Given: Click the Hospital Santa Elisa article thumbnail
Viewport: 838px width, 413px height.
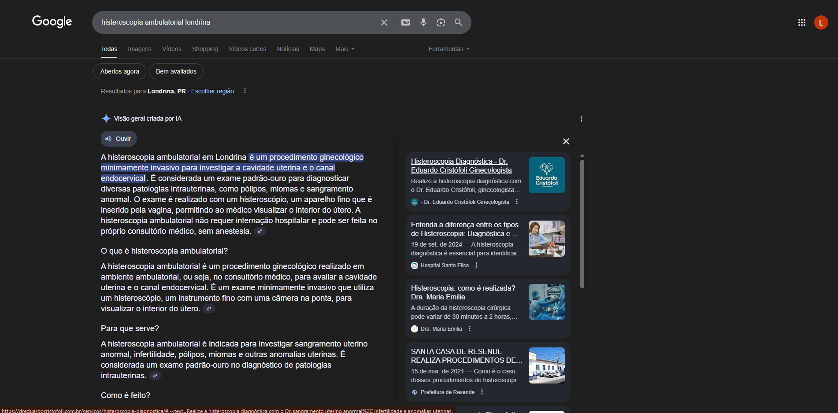Looking at the screenshot, I should click(547, 239).
